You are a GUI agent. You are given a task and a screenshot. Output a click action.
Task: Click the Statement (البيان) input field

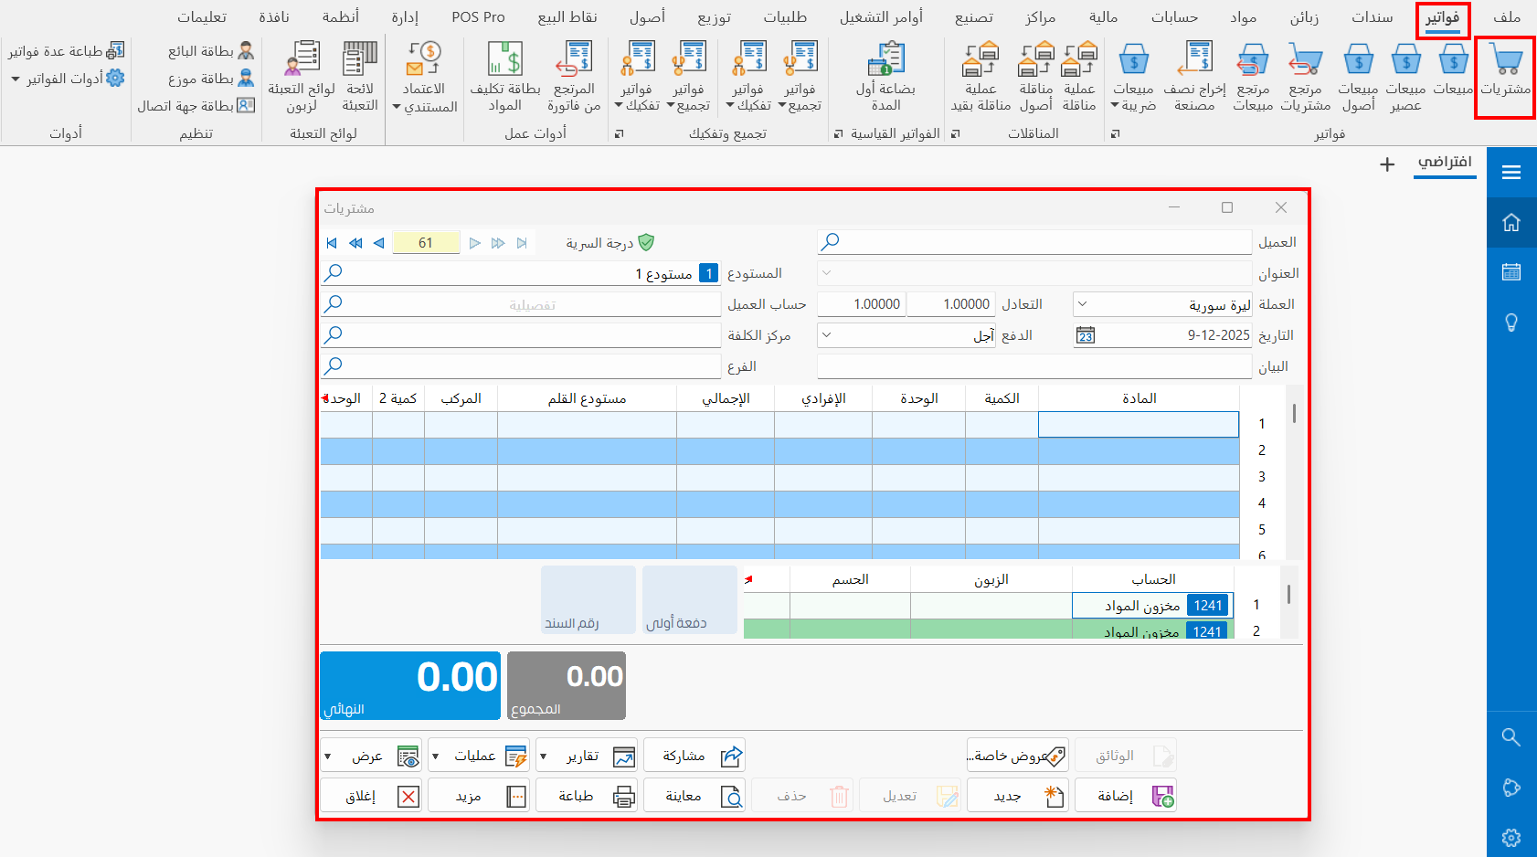pyautogui.click(x=1033, y=366)
